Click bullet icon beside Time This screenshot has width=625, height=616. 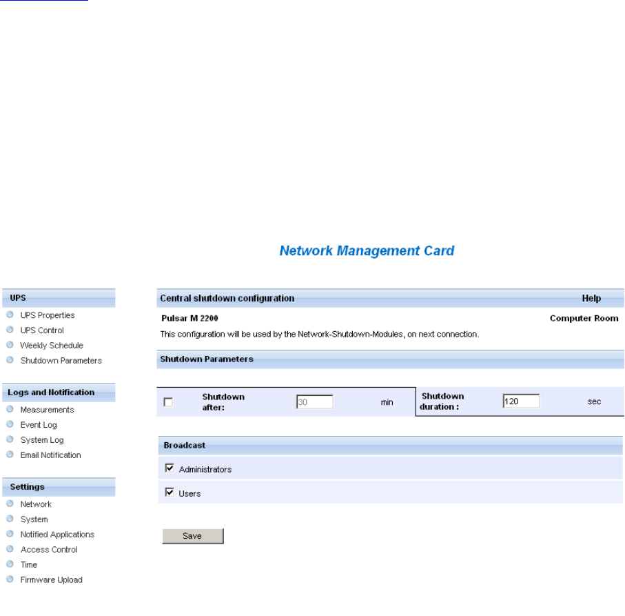(10, 564)
